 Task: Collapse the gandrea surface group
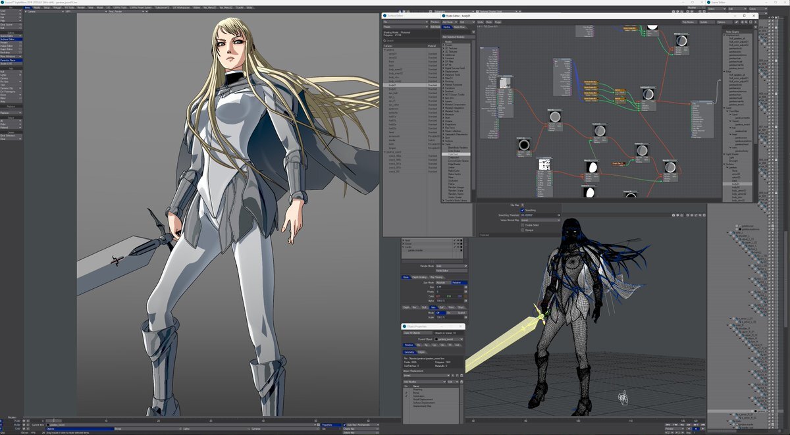[x=385, y=50]
